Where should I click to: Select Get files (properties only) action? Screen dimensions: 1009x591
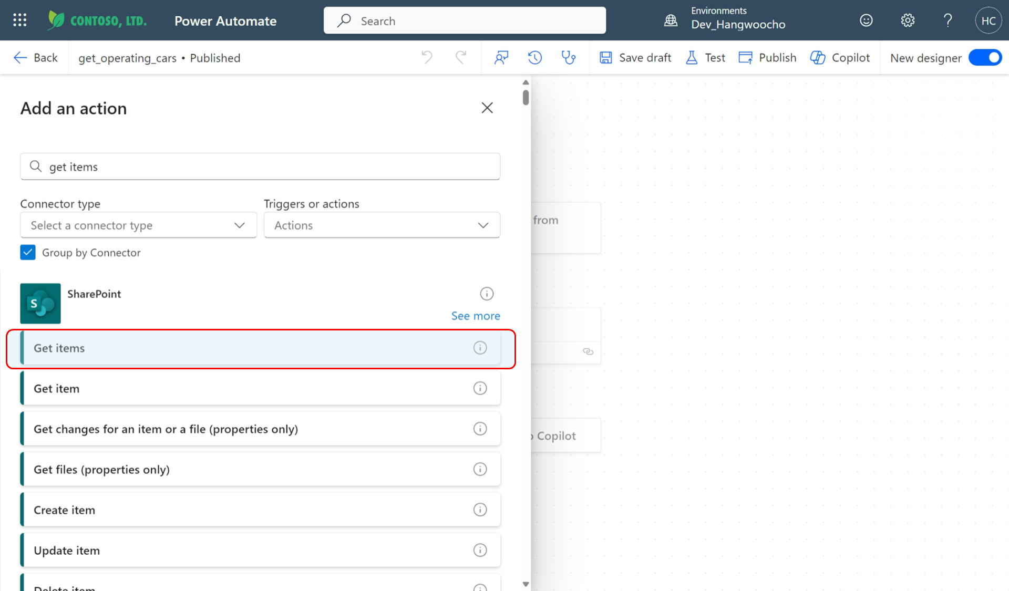[x=261, y=469]
